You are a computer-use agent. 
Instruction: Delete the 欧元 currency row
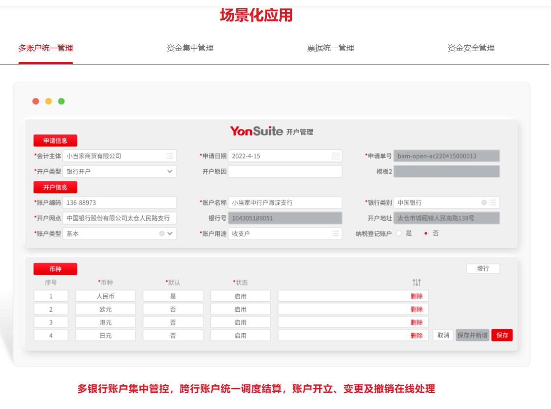(417, 309)
